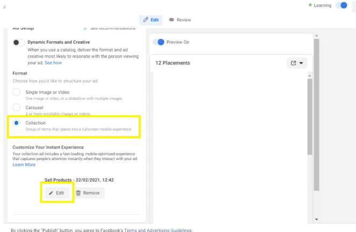Switch to the Edit tab at top
Image resolution: width=356 pixels, height=232 pixels.
point(151,20)
